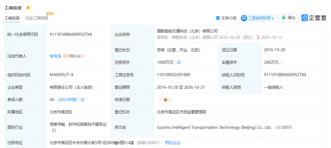Viewport: 331px width, 148px height.
Task: Click address 北京市海淀区中关村南大街5号1区689幢6层614室
Action: 92,143
